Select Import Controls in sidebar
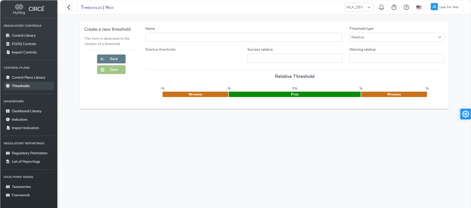This screenshot has height=208, width=471. click(24, 52)
